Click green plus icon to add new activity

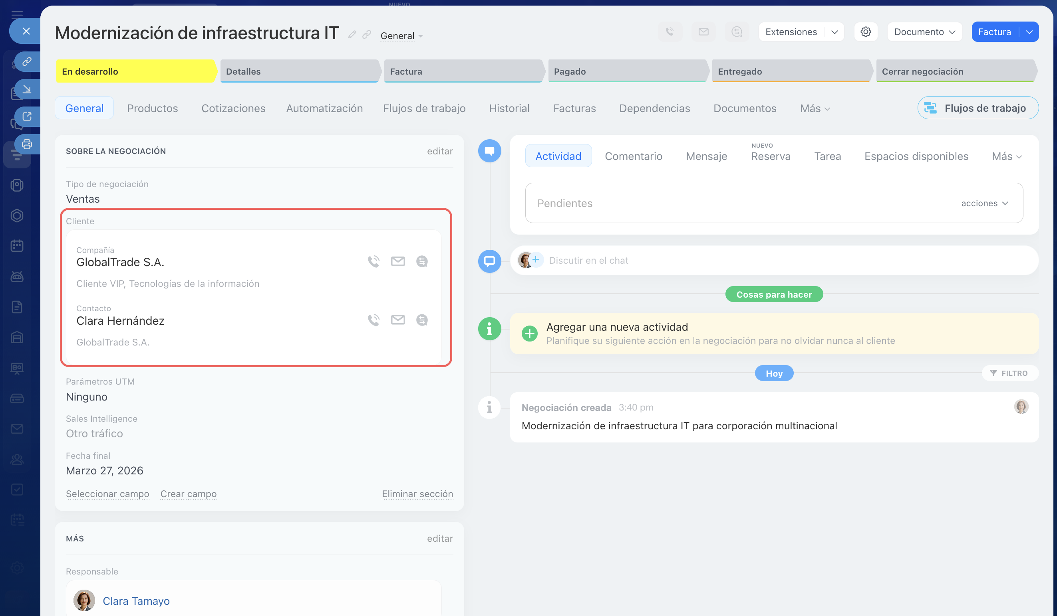tap(529, 334)
